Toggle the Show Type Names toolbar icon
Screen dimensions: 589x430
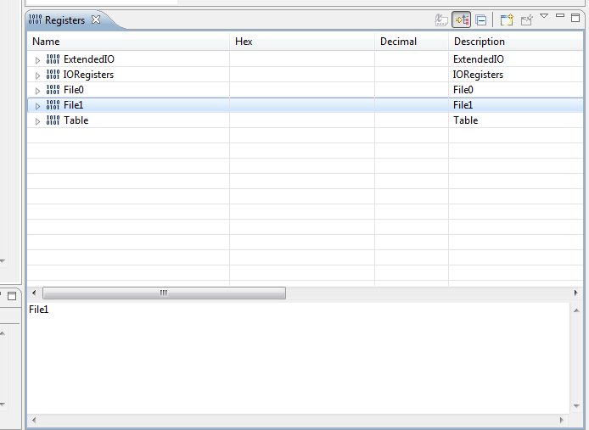[441, 20]
